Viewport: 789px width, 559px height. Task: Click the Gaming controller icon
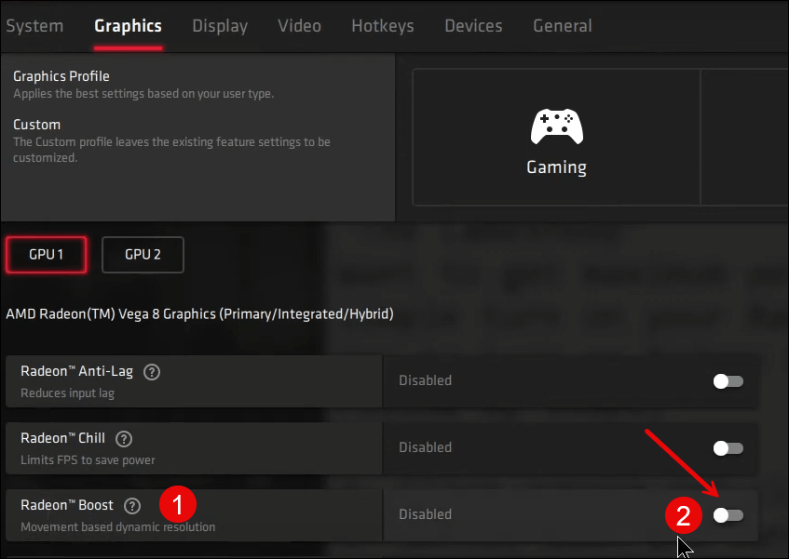coord(556,126)
